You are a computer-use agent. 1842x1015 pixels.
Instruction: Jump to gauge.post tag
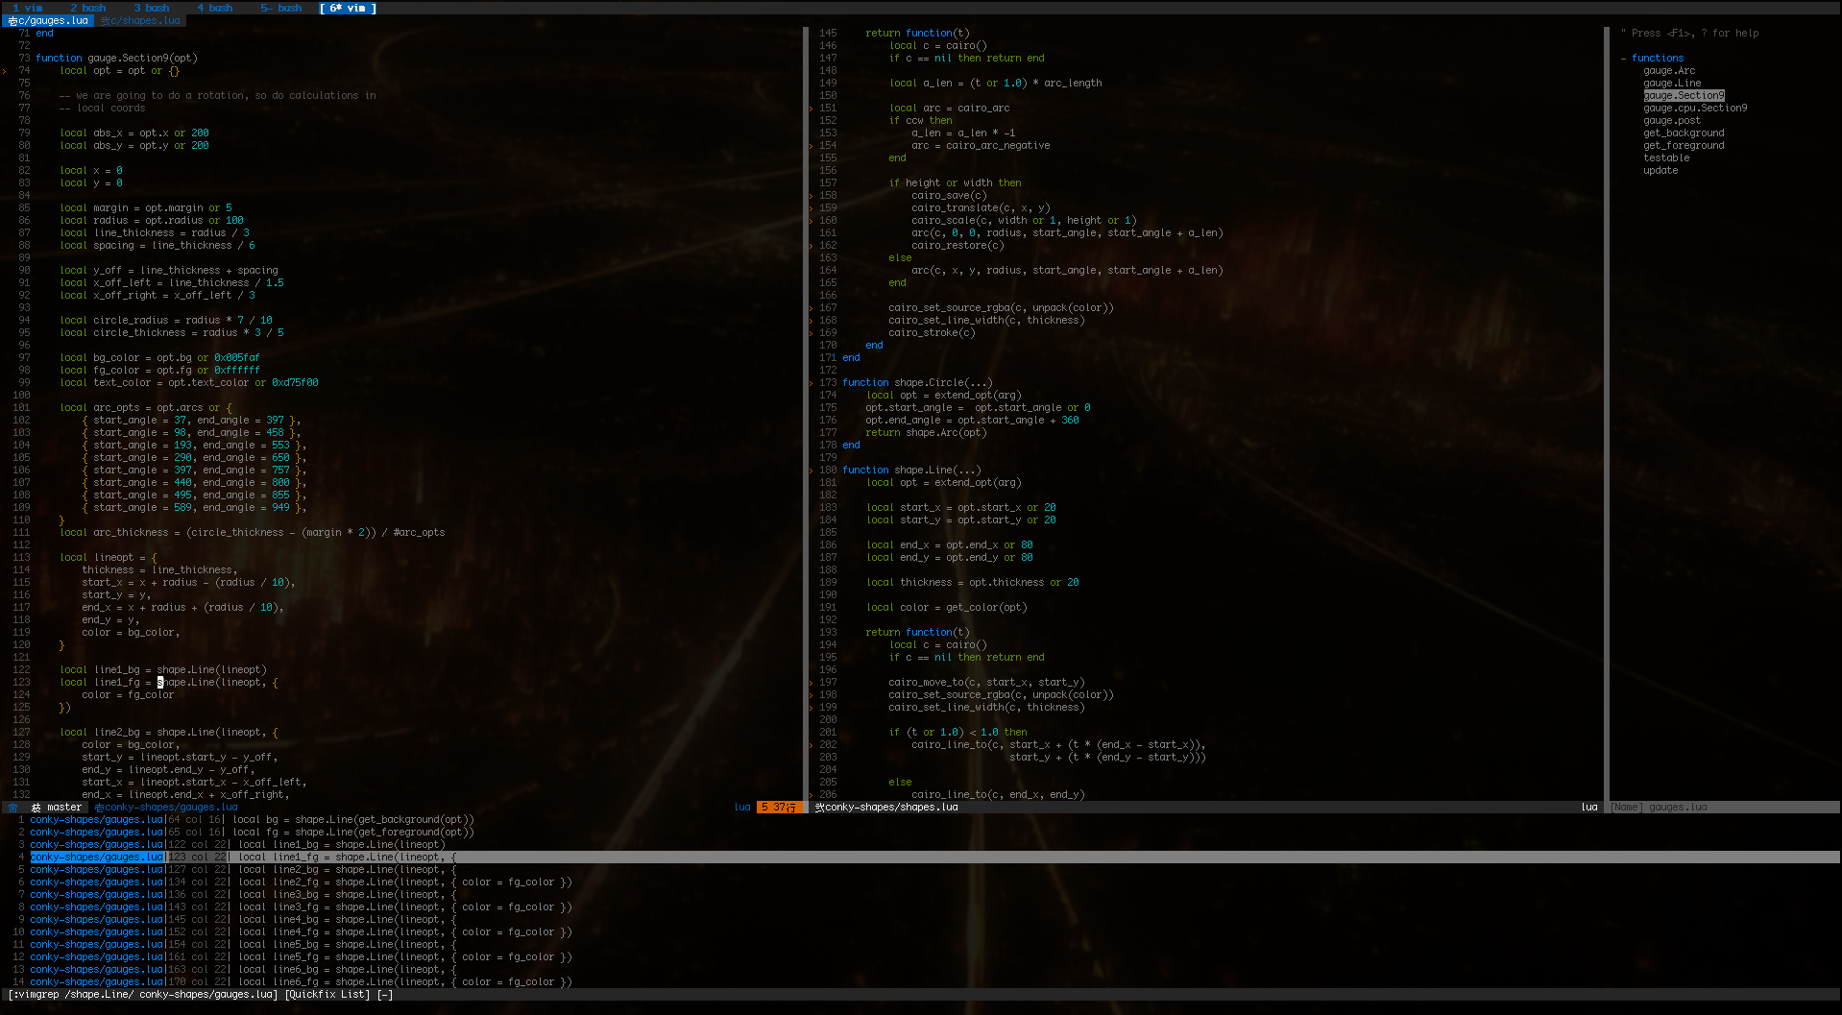[x=1672, y=121]
